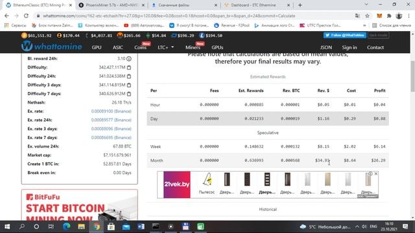
Task: Copy the Difficulty 24h value
Action: [x=129, y=76]
